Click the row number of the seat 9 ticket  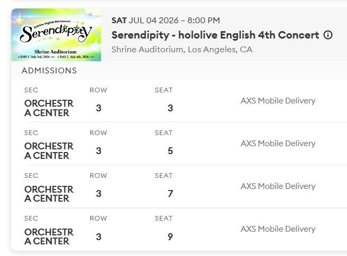(99, 236)
